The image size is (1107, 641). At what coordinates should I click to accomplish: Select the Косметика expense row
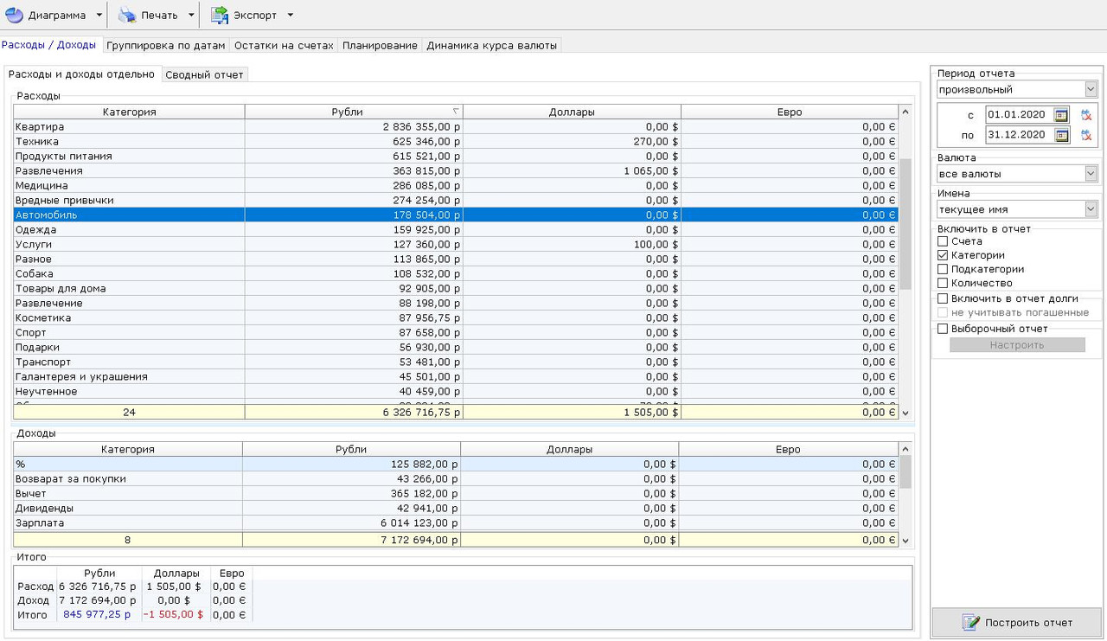coord(456,317)
